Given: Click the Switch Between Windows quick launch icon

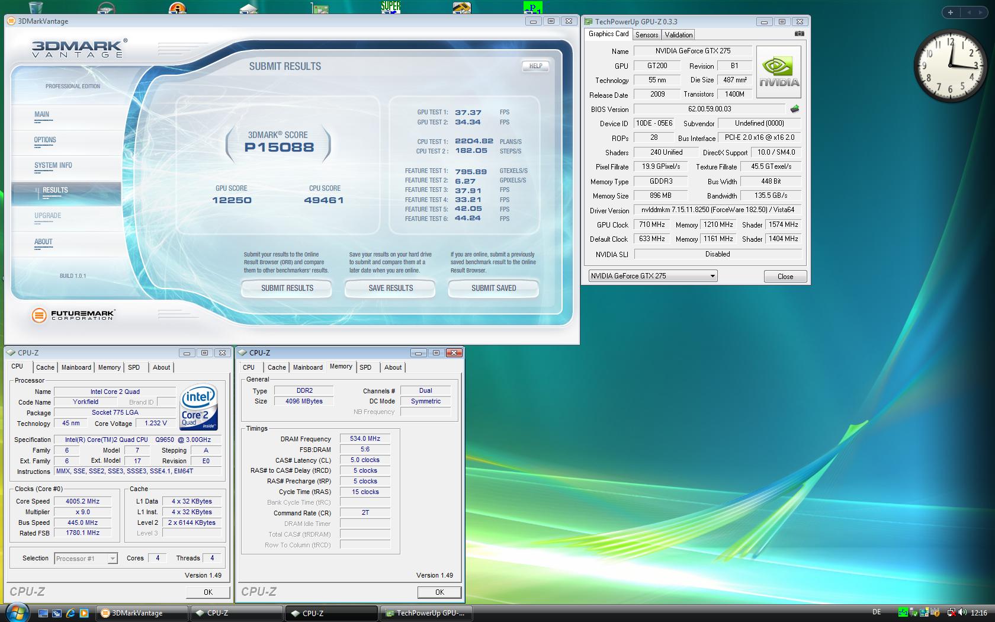Looking at the screenshot, I should point(57,613).
